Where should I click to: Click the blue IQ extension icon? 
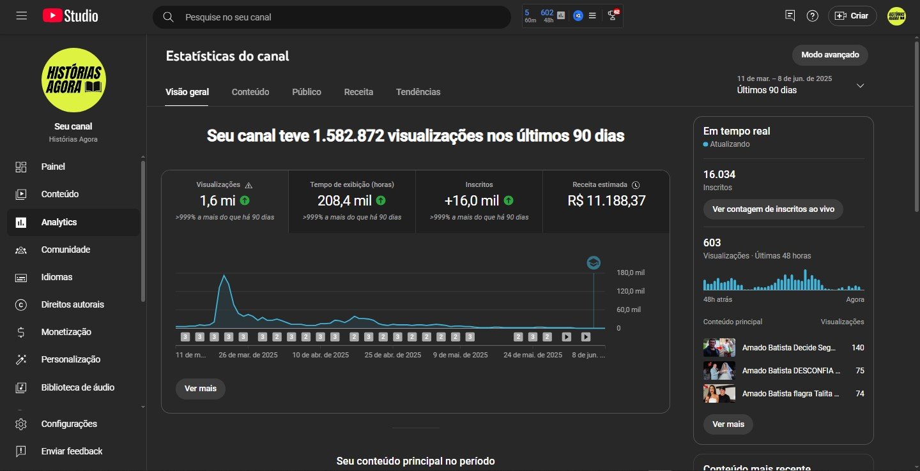point(578,15)
